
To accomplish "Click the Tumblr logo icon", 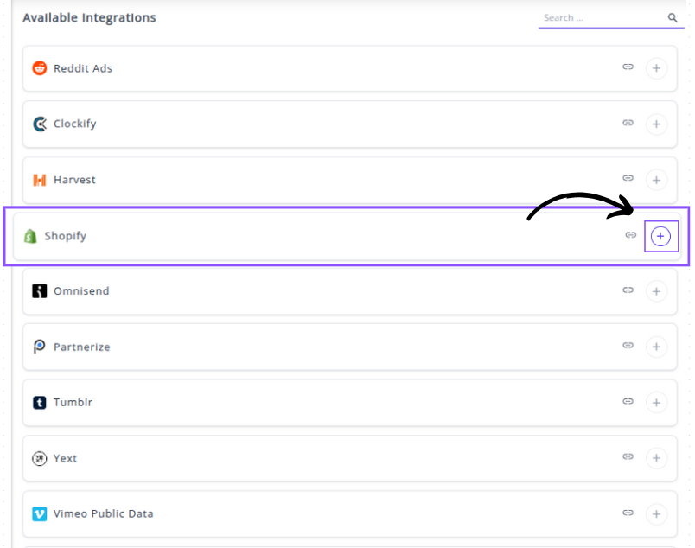I will point(39,402).
